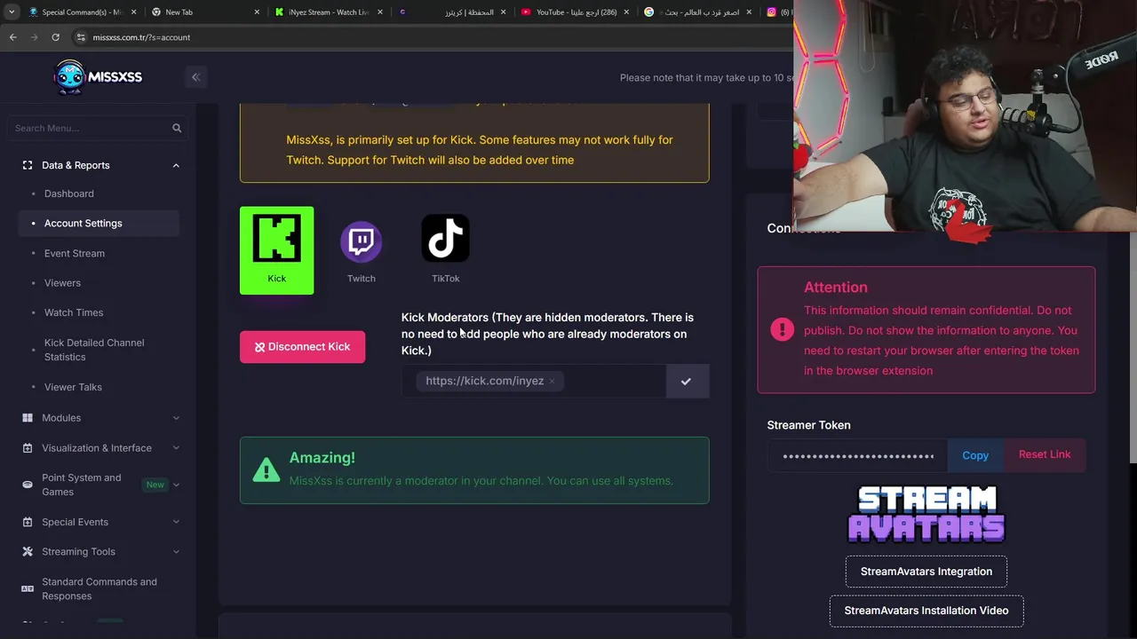Click the Disconnect Kick button
1137x639 pixels.
pyautogui.click(x=302, y=347)
